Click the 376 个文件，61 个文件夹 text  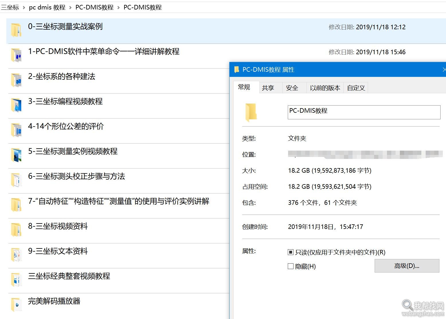pyautogui.click(x=322, y=203)
